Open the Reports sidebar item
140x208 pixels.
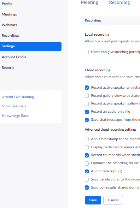coord(8,68)
